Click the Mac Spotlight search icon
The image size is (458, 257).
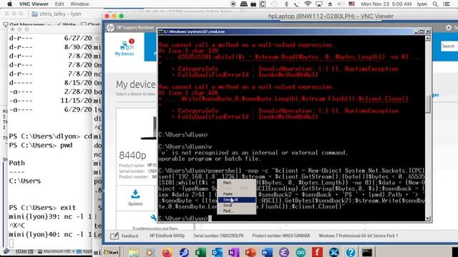pos(435,4)
